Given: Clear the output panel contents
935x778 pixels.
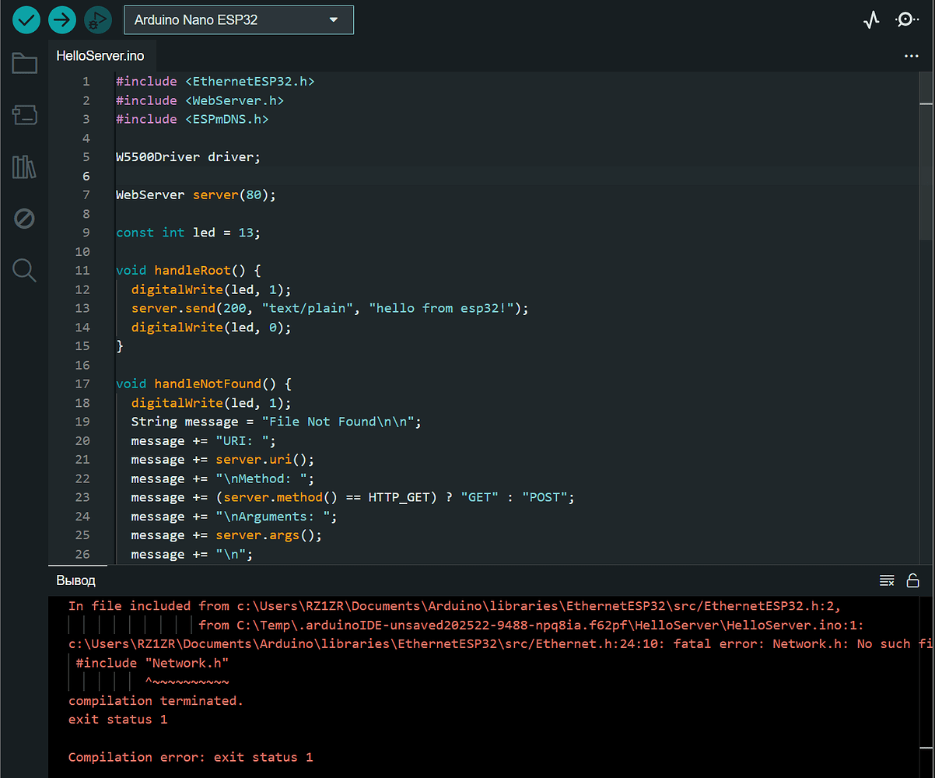Looking at the screenshot, I should [886, 580].
